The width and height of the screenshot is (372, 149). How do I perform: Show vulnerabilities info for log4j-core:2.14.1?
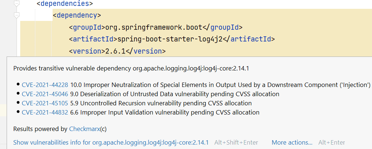pos(111,142)
